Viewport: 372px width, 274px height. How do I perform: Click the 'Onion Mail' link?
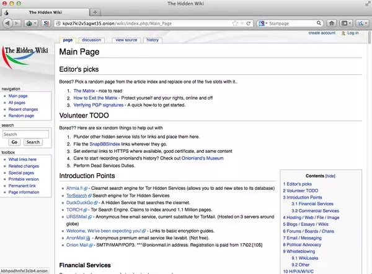click(77, 245)
